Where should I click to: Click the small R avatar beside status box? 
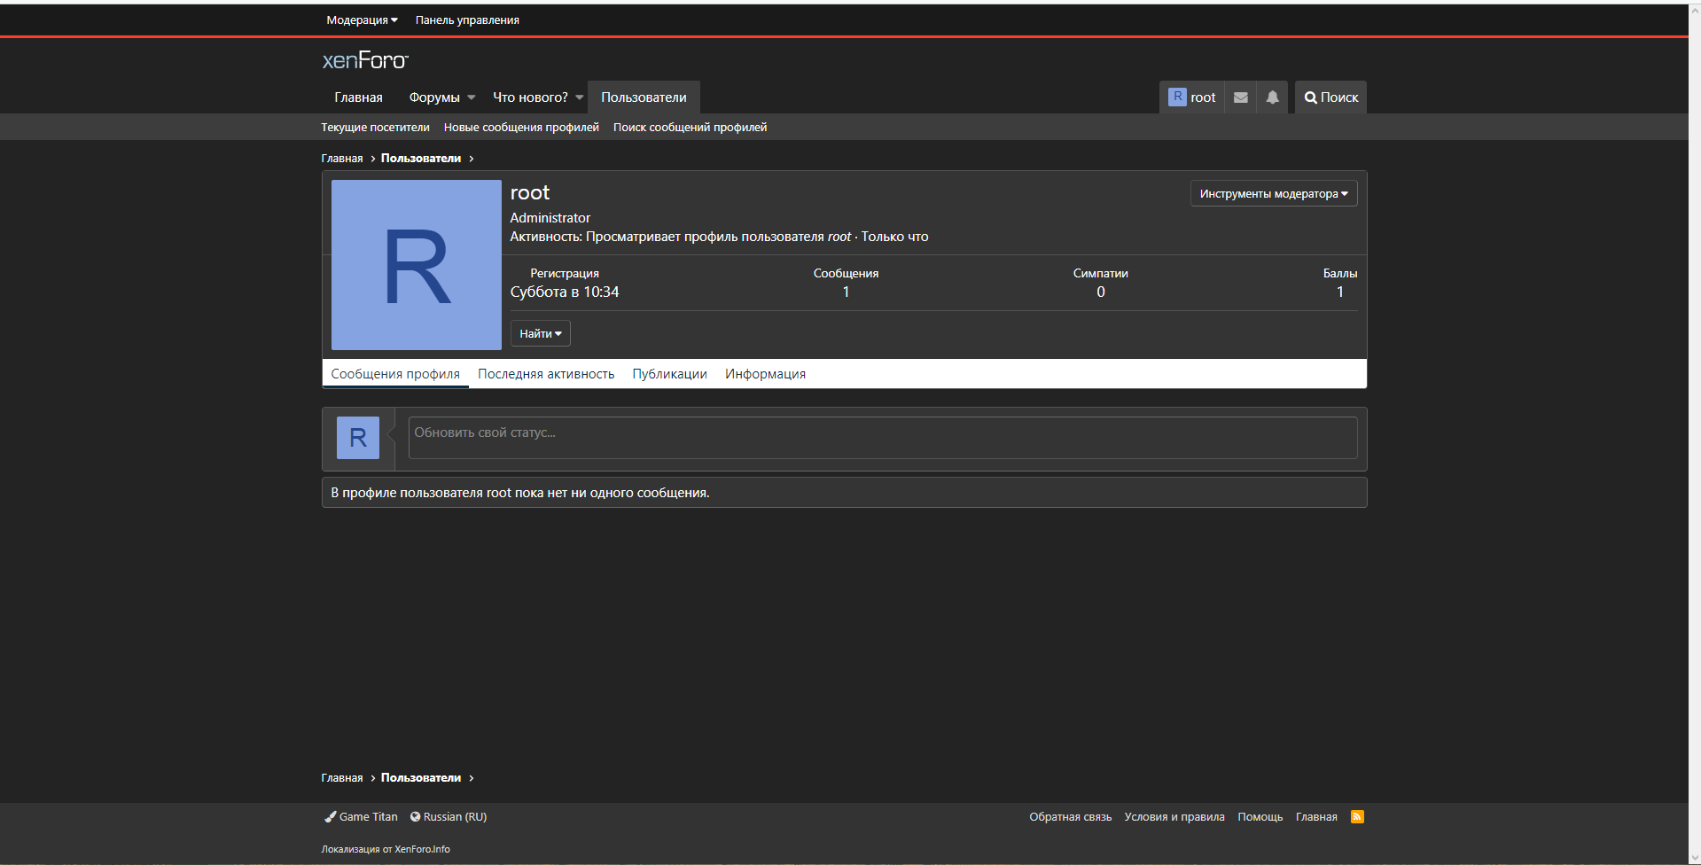click(357, 438)
